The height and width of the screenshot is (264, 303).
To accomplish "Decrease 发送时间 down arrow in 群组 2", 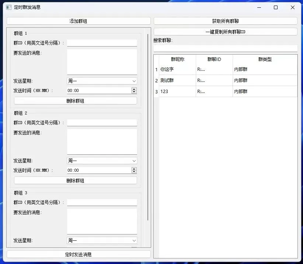I will tap(134, 172).
